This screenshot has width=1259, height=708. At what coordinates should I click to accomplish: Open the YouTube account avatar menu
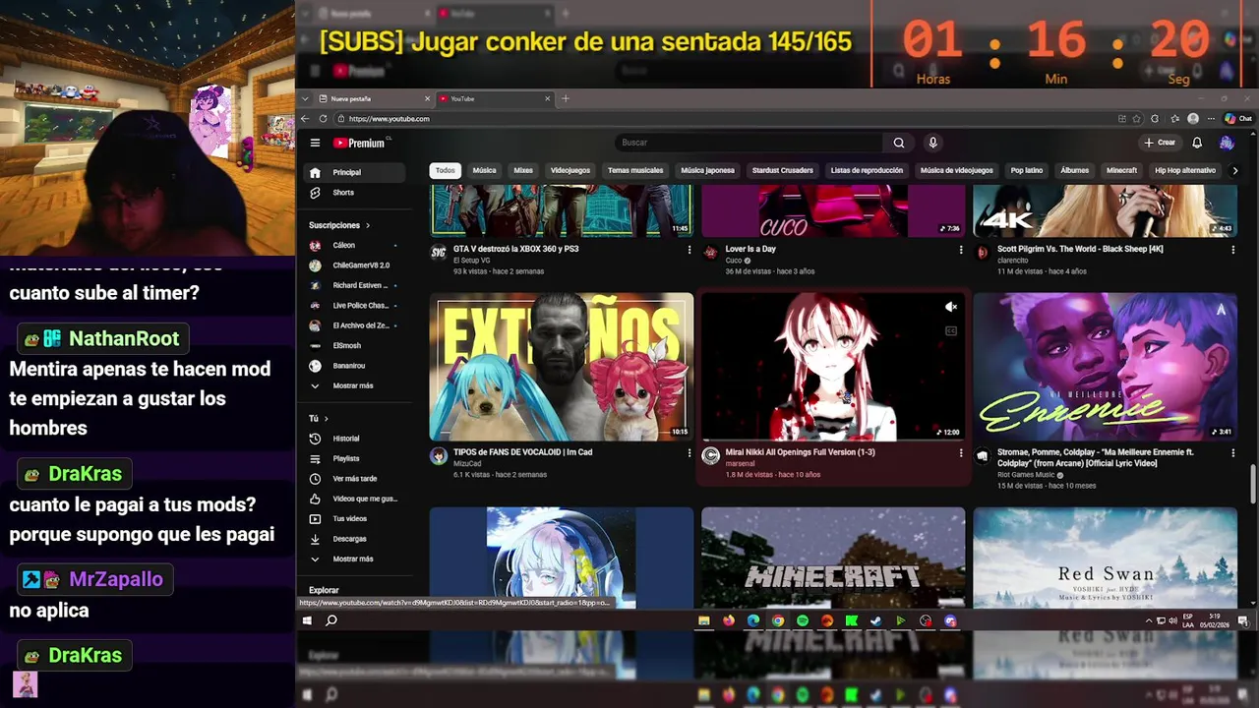tap(1227, 143)
